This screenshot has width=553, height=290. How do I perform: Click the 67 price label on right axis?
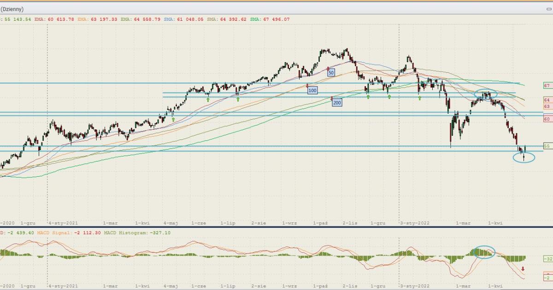pos(547,86)
